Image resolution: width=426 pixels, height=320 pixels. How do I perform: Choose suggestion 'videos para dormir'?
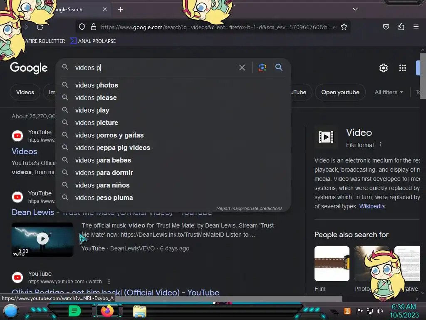(173, 173)
